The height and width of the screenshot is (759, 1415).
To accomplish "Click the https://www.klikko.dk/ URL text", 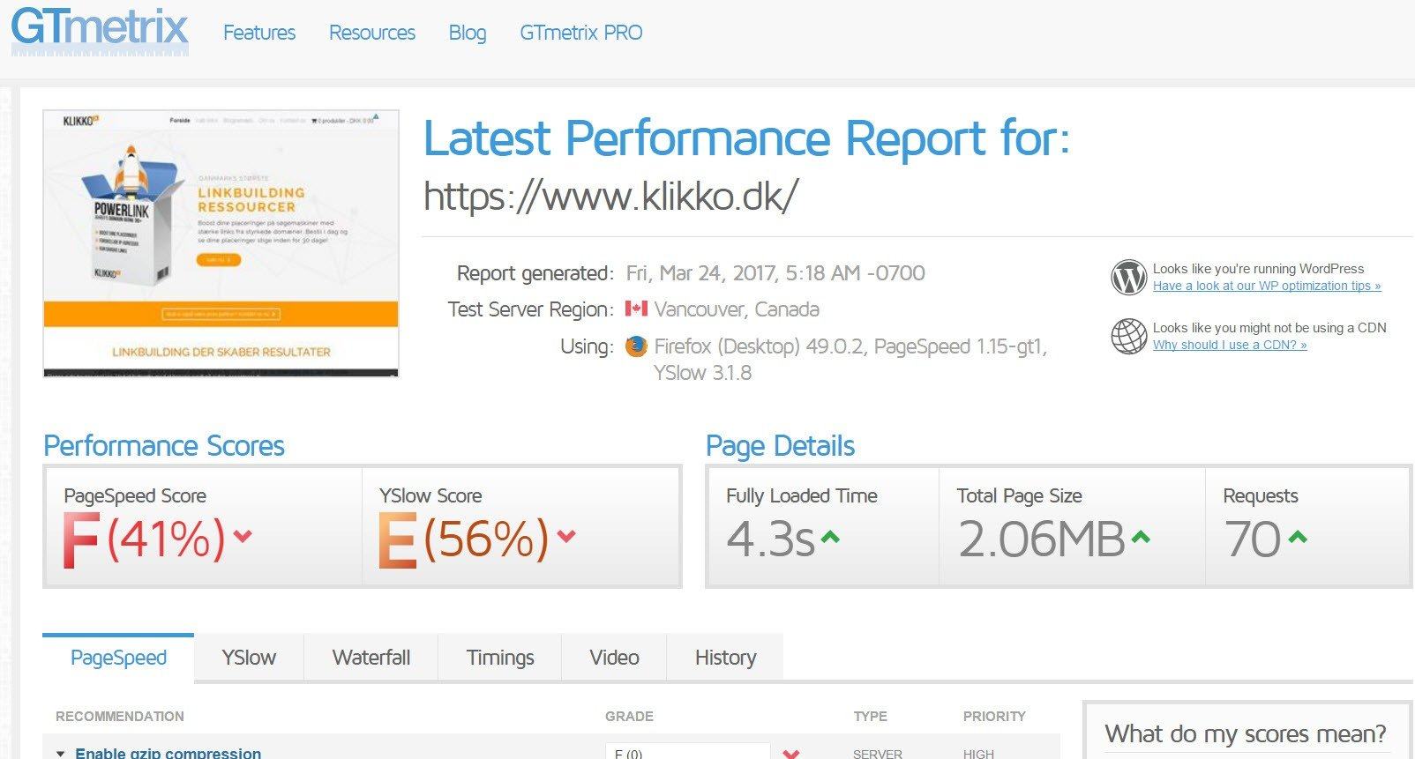I will pos(610,196).
